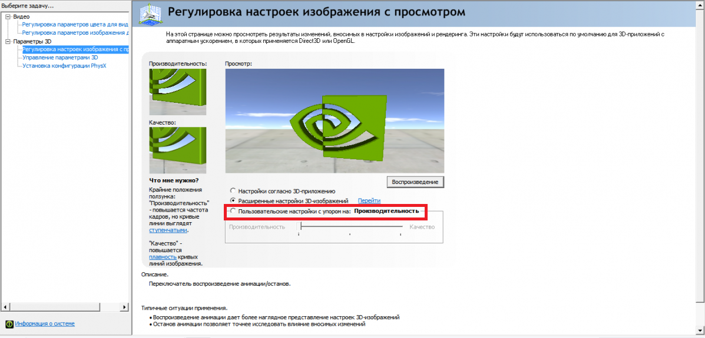705x338 pixels.
Task: Click the Описание. label
Action: pyautogui.click(x=155, y=275)
